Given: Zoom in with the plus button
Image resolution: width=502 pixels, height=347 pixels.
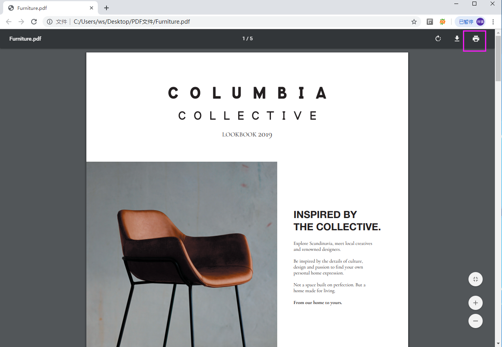Looking at the screenshot, I should (x=476, y=303).
